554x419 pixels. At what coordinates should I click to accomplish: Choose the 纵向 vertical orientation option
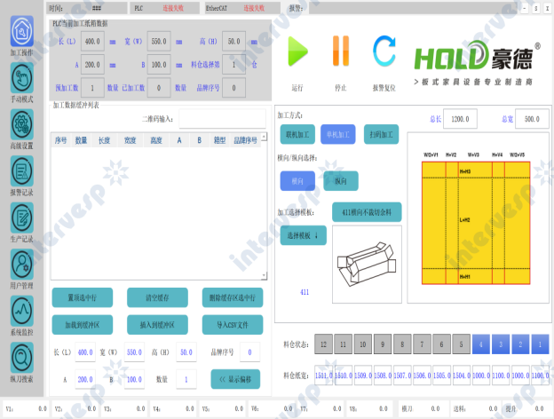340,181
